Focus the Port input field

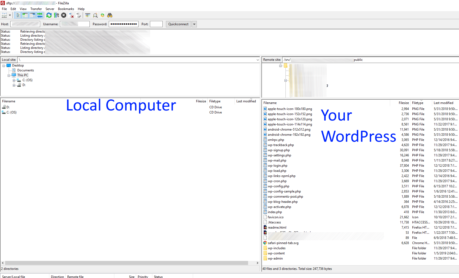[156, 24]
